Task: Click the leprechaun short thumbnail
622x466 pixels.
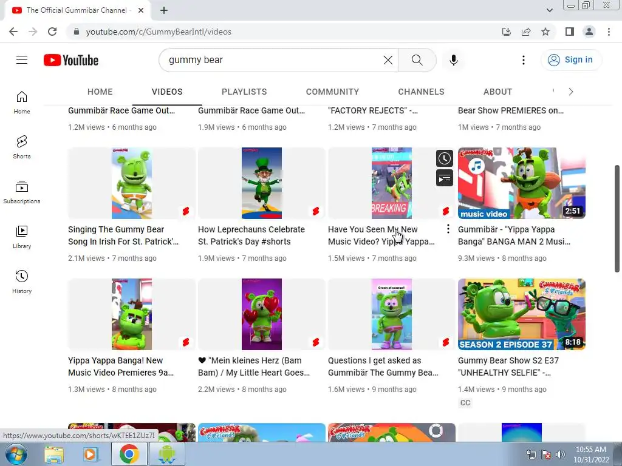Action: tap(262, 183)
